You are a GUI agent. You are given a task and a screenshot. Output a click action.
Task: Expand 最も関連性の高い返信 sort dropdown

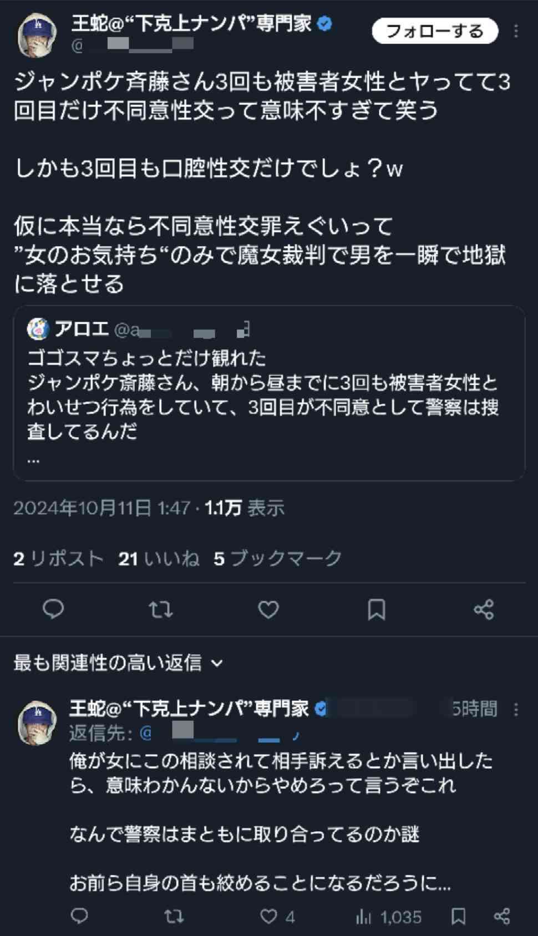pos(118,662)
